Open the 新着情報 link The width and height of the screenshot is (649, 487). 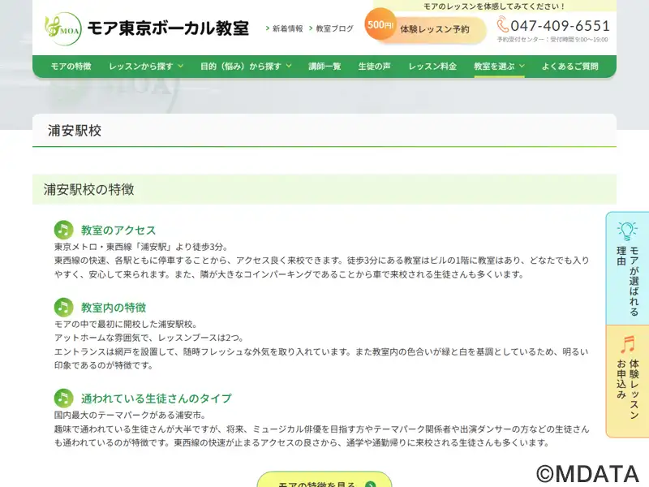286,28
